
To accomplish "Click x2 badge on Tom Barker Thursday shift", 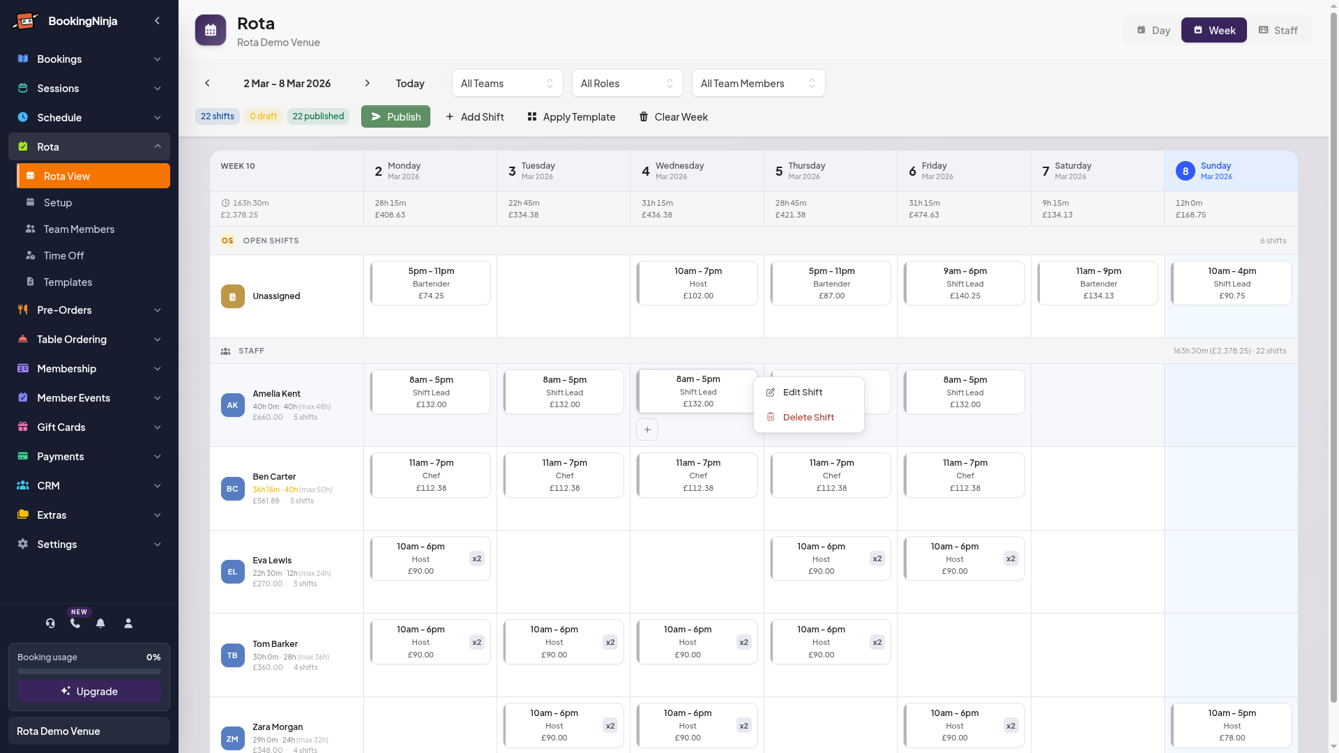I will pyautogui.click(x=877, y=642).
